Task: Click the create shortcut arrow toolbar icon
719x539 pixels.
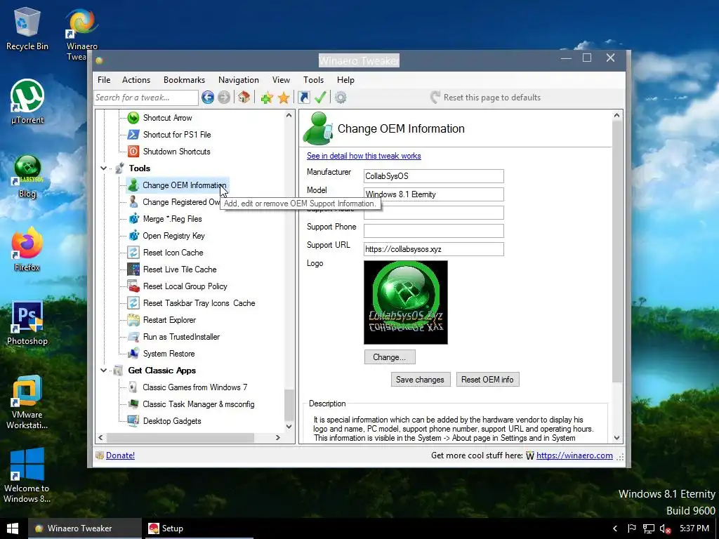Action: (303, 97)
